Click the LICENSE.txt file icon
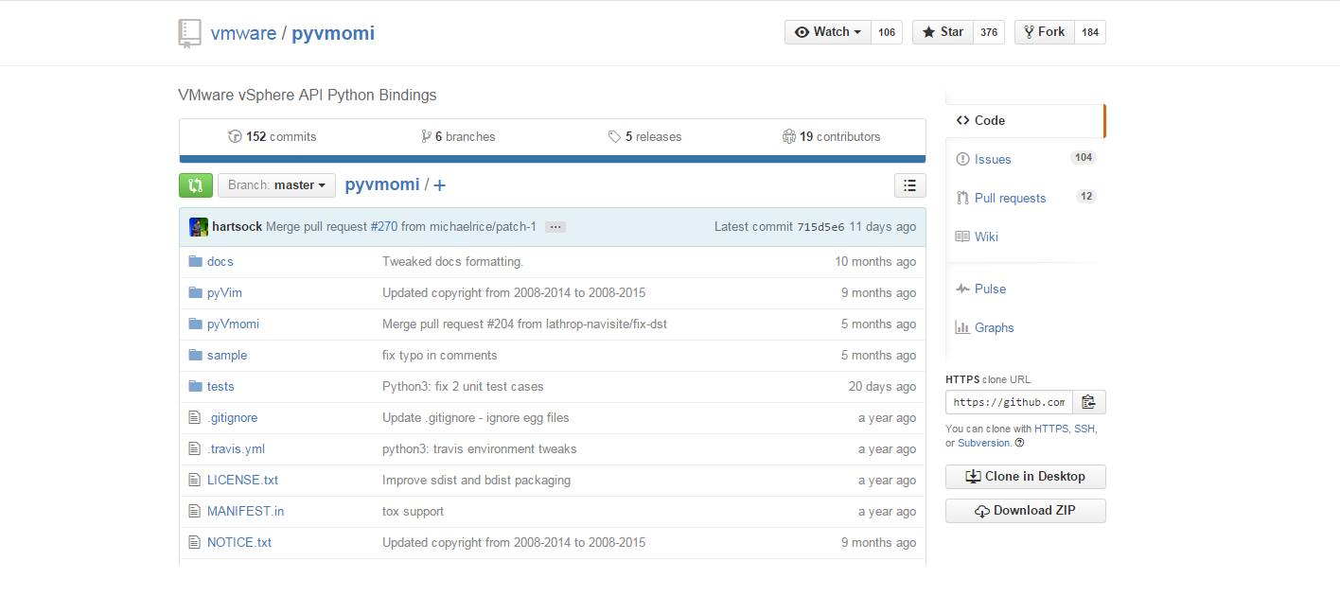This screenshot has width=1340, height=596. tap(195, 480)
